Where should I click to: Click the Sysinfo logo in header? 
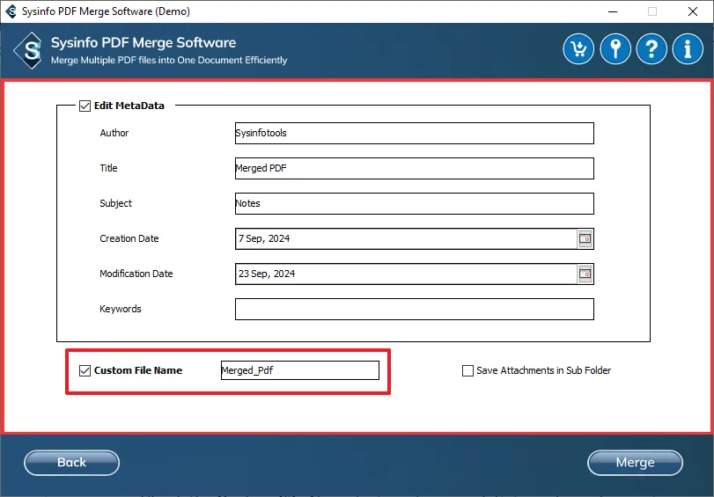tap(30, 50)
